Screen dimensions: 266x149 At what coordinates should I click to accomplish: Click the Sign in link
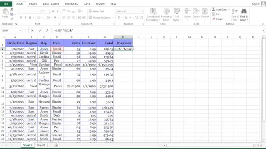[x=256, y=4]
